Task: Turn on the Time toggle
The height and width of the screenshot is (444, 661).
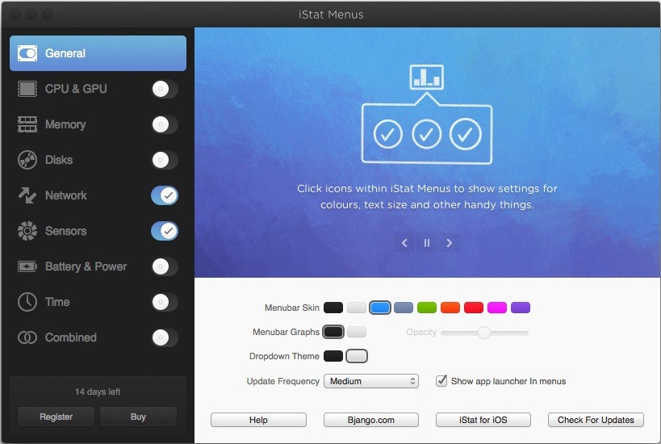Action: point(165,302)
